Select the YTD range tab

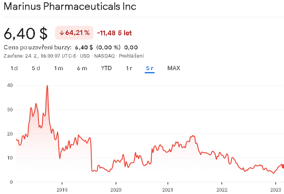click(x=106, y=68)
